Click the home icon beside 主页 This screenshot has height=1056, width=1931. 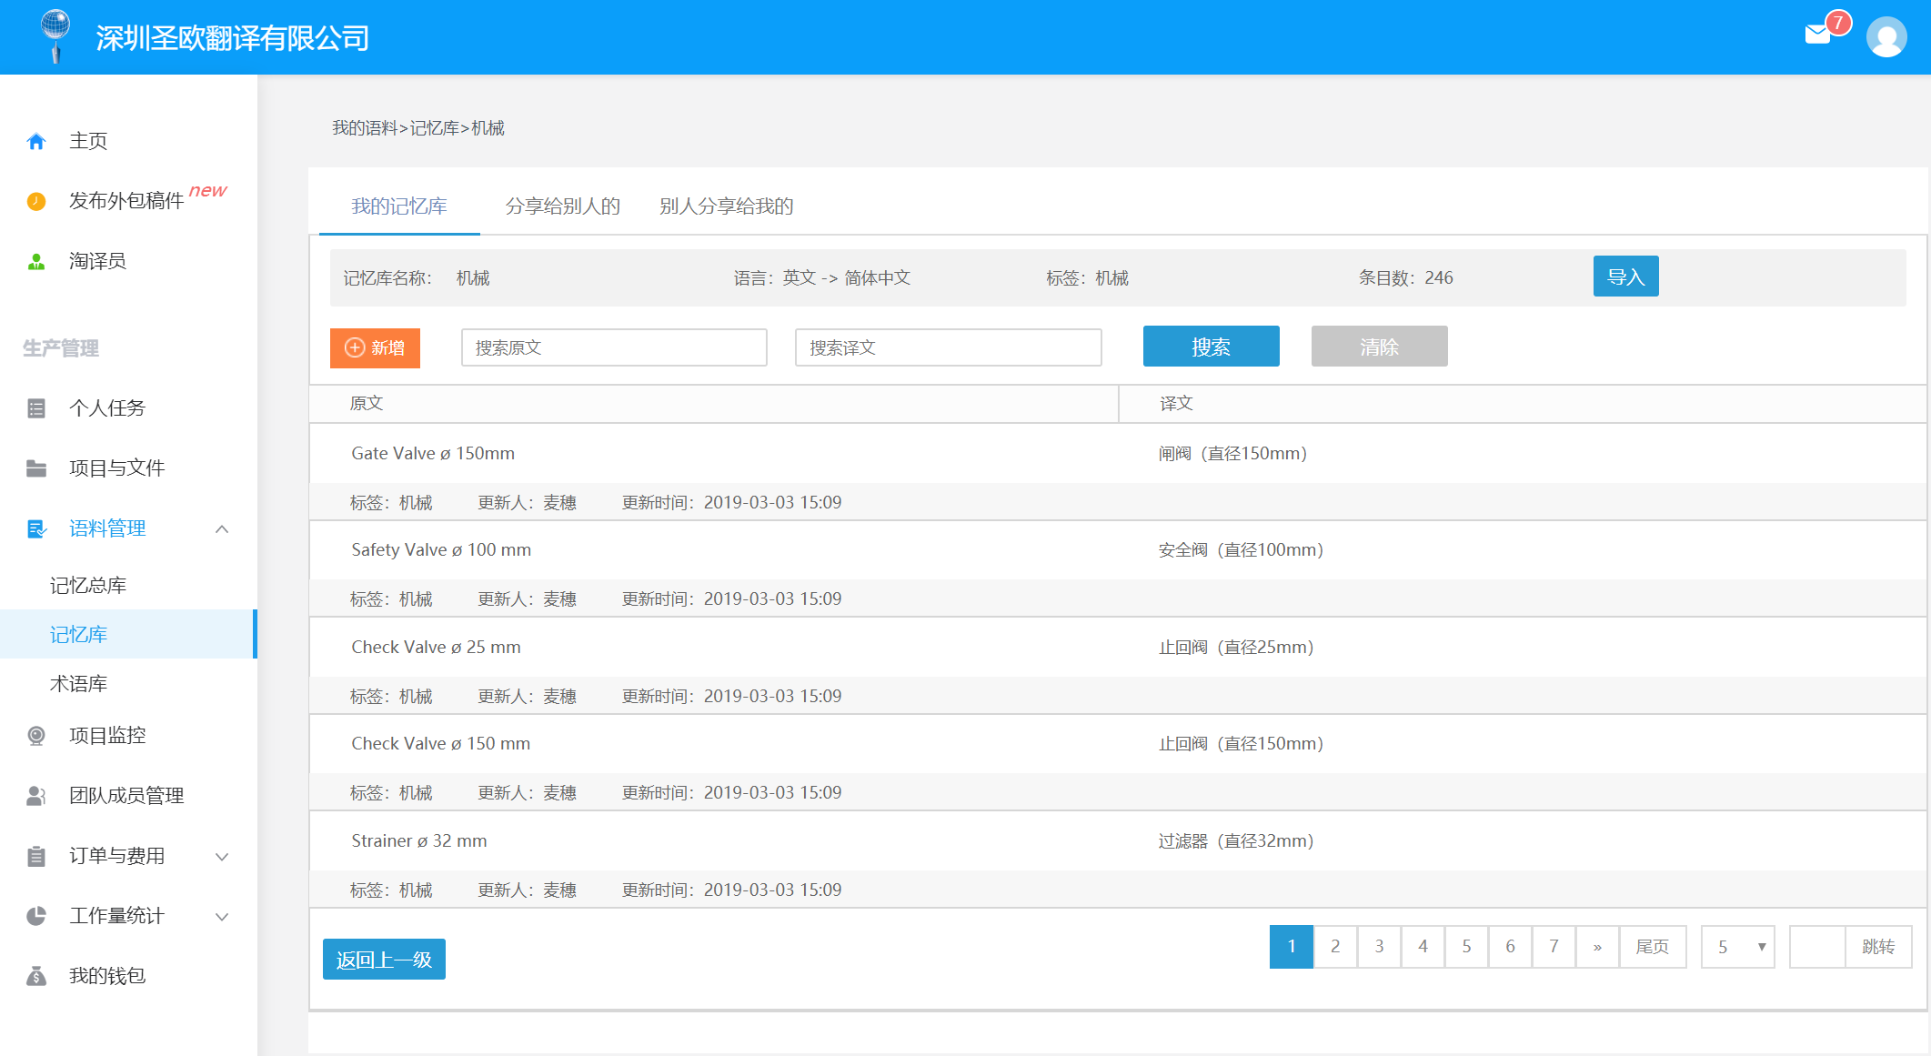pos(36,141)
